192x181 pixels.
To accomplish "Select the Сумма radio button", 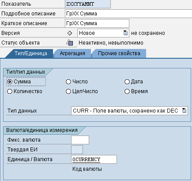I will coord(10,82).
